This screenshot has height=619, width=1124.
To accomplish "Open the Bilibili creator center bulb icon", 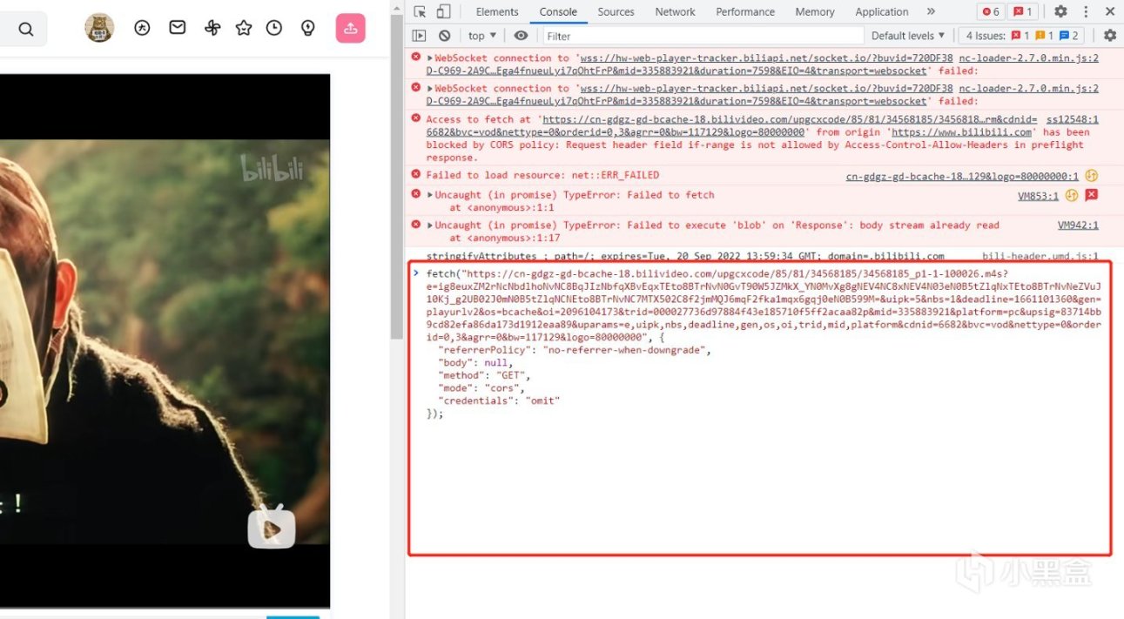I will click(x=307, y=28).
